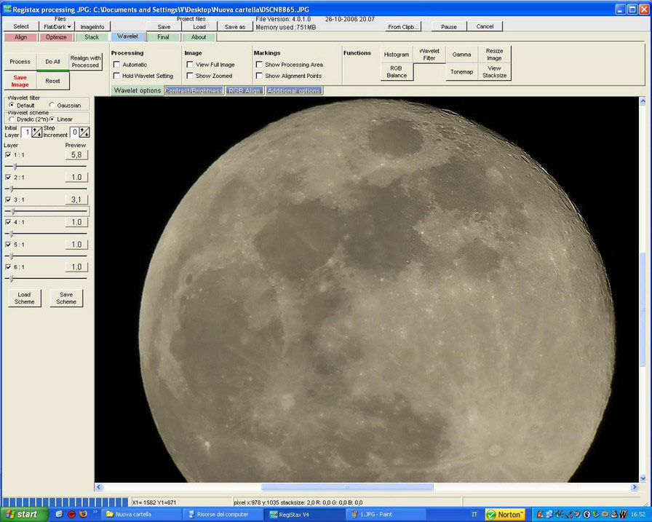Open the Flat/Dark dropdown
Image resolution: width=652 pixels, height=522 pixels.
click(57, 27)
